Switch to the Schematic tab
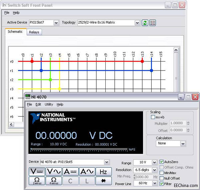The image size is (200, 190). pos(15,32)
